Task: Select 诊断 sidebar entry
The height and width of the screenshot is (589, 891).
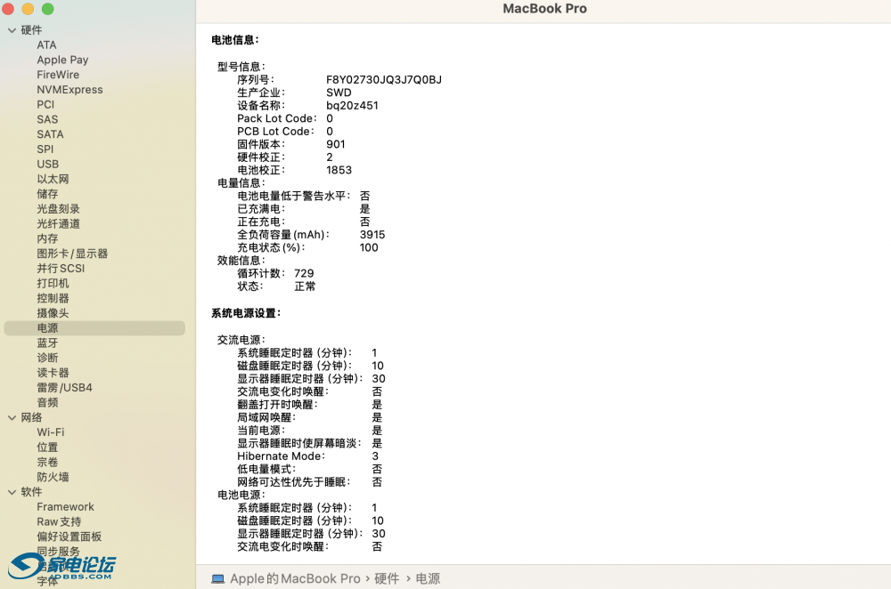Action: point(47,358)
